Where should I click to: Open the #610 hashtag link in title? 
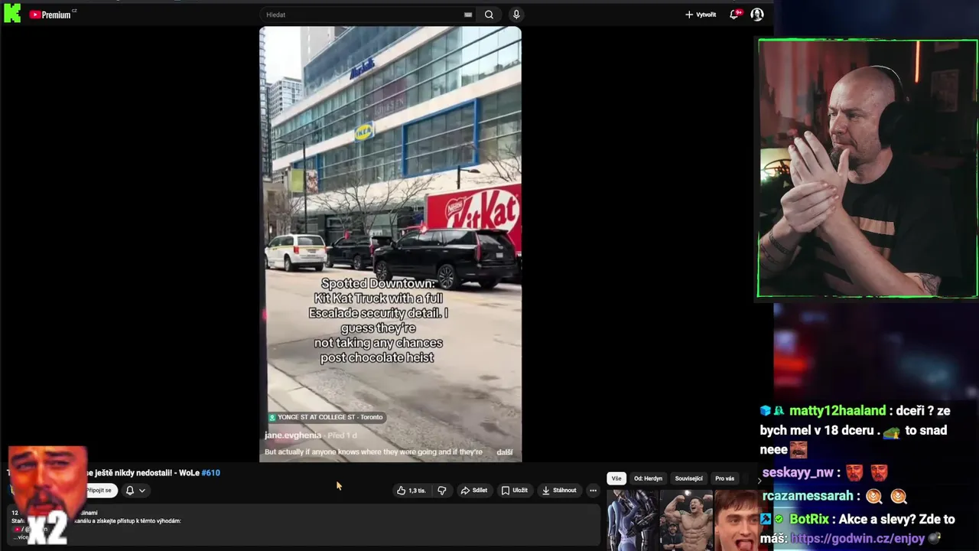pos(211,473)
